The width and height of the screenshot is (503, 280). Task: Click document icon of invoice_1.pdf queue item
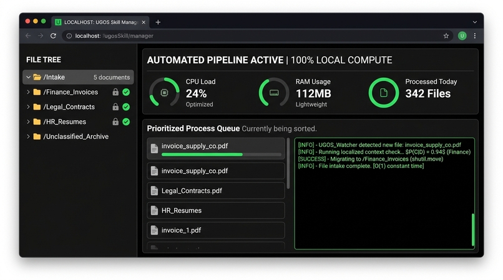point(154,230)
